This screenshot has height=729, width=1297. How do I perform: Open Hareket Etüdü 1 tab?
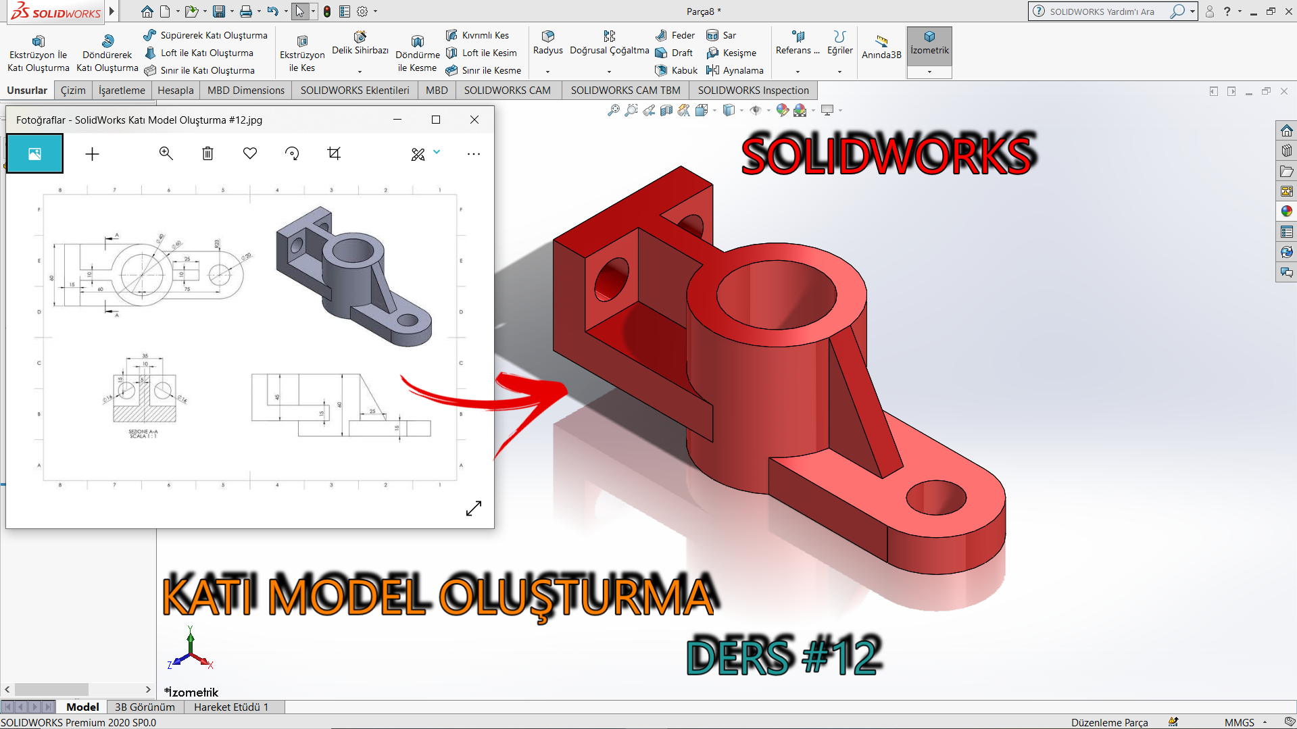231,707
